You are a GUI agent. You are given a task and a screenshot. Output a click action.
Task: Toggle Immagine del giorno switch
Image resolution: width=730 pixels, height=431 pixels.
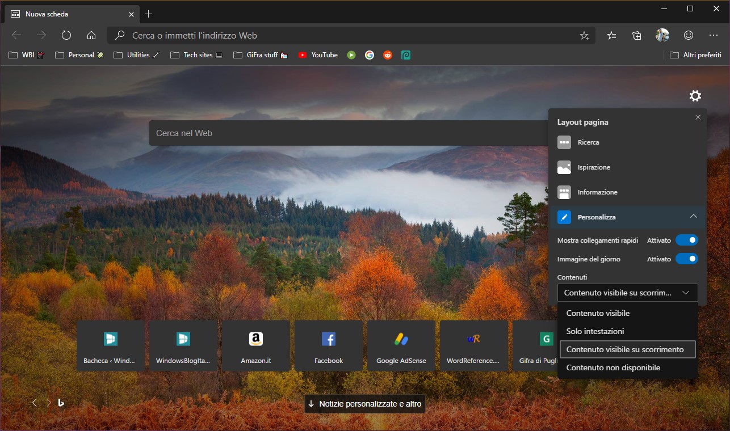[687, 259]
